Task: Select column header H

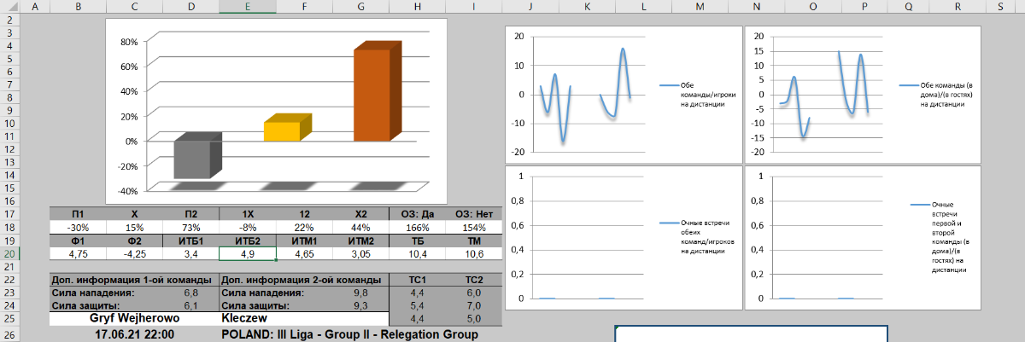Action: (x=416, y=6)
